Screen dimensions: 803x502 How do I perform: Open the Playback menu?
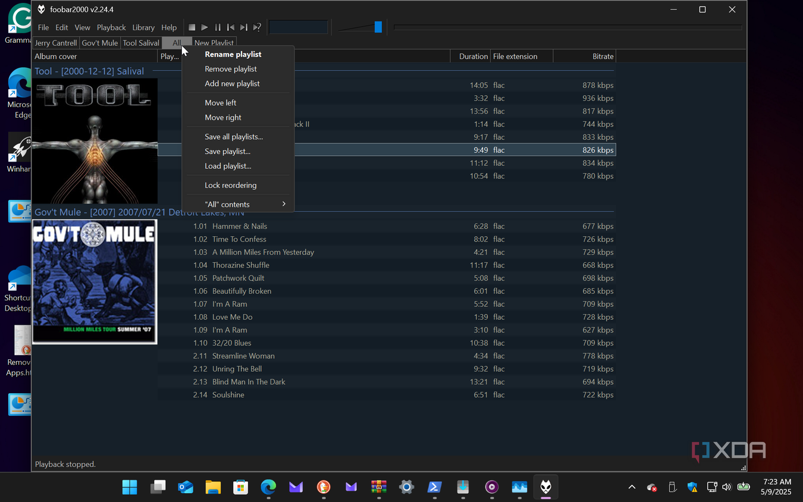tap(111, 27)
